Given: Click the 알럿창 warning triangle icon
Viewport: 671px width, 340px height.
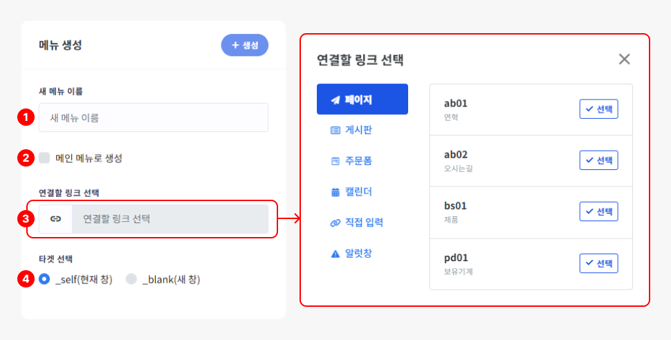Looking at the screenshot, I should point(335,253).
